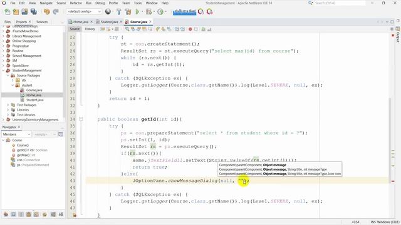Click the Debug Project toolbar icon
This screenshot has height=225, width=401.
point(148,11)
